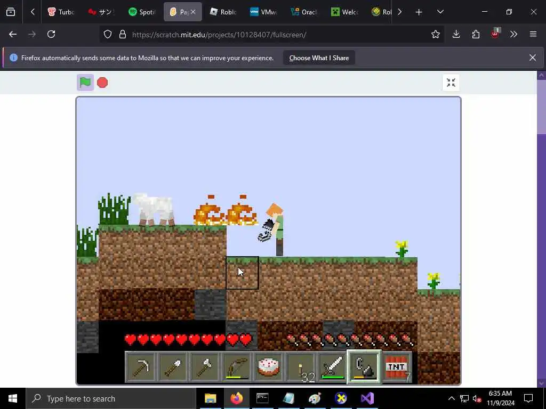Screen dimensions: 546x409
Task: Click the white sheep on the hill
Action: click(154, 209)
